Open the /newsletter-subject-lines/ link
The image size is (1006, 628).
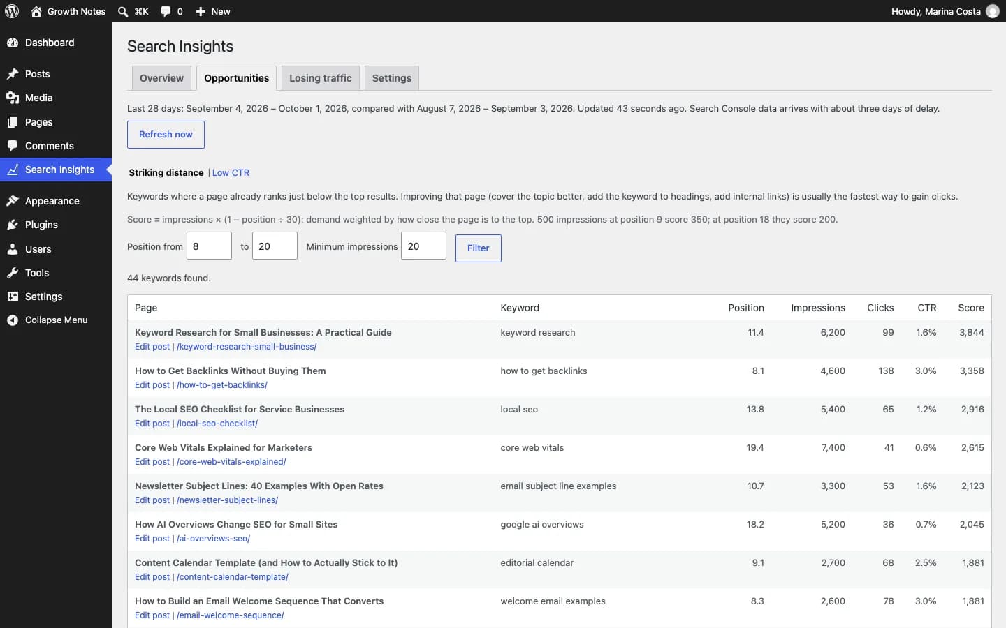[x=227, y=500]
